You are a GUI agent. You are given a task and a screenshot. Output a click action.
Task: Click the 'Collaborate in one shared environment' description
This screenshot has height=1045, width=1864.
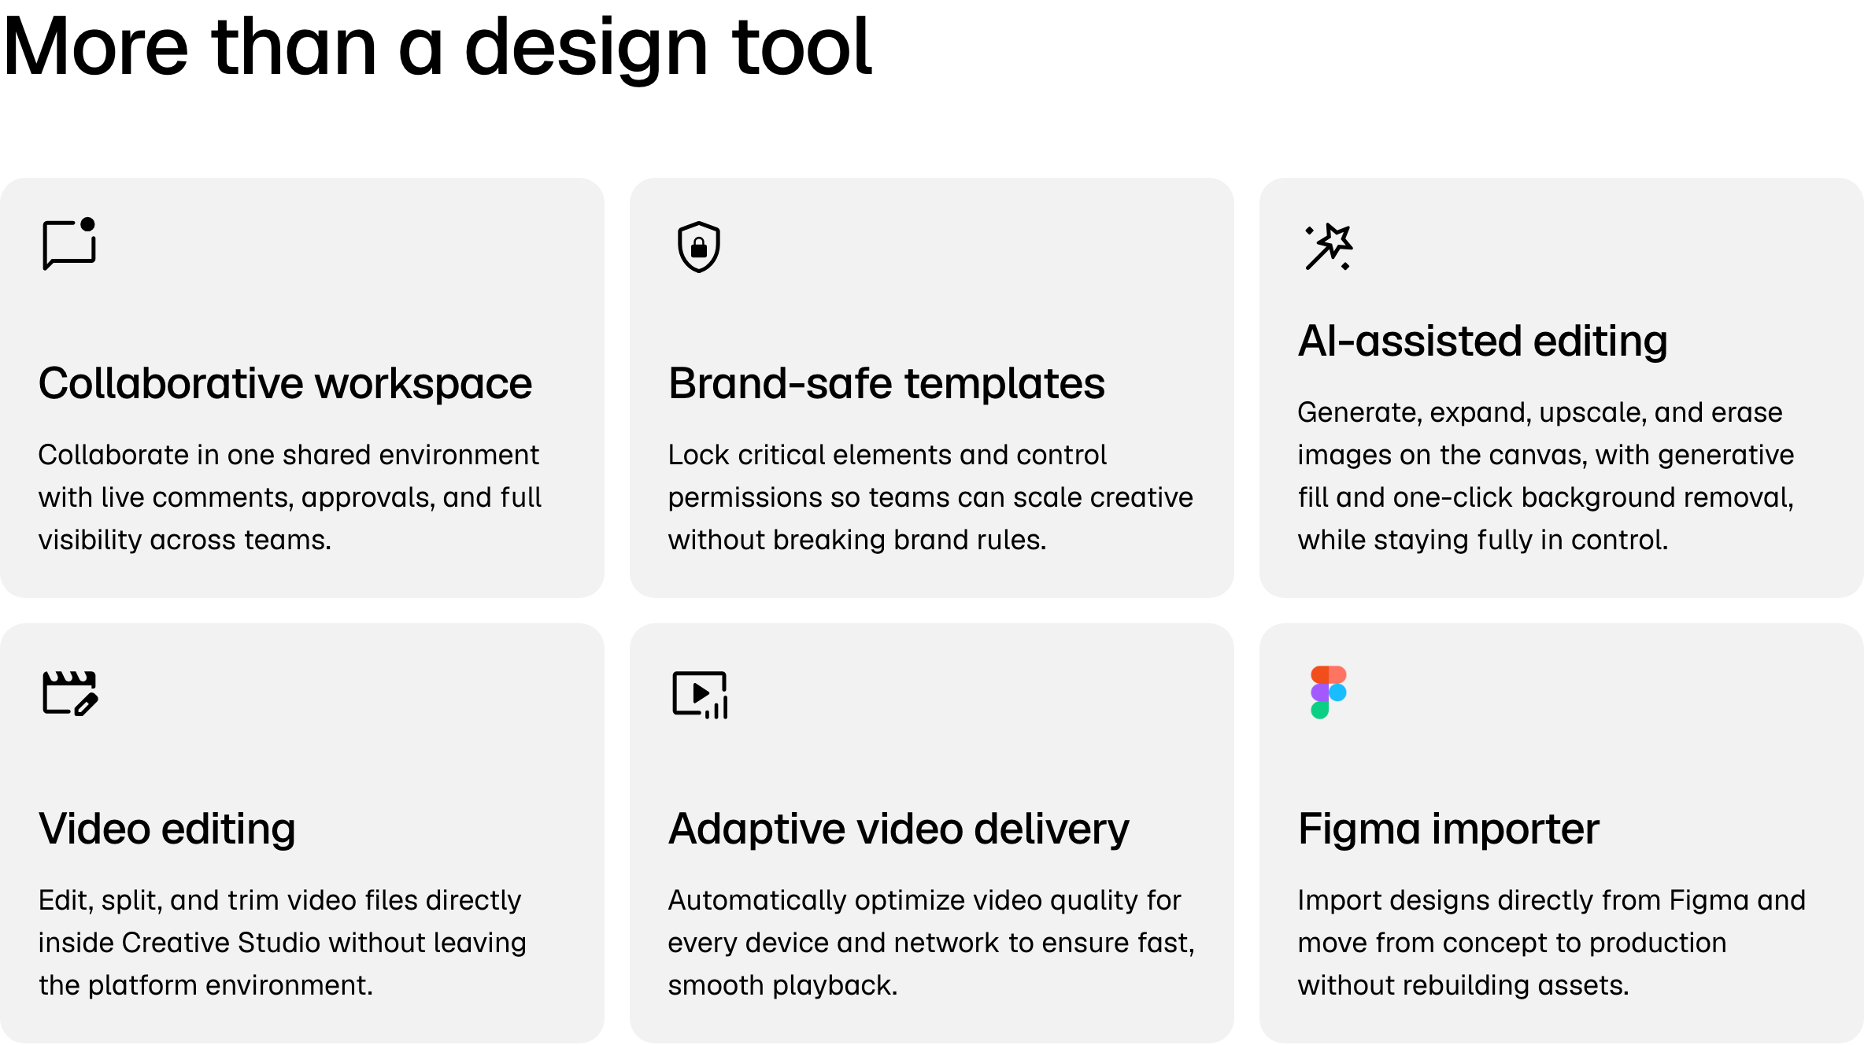pos(290,497)
